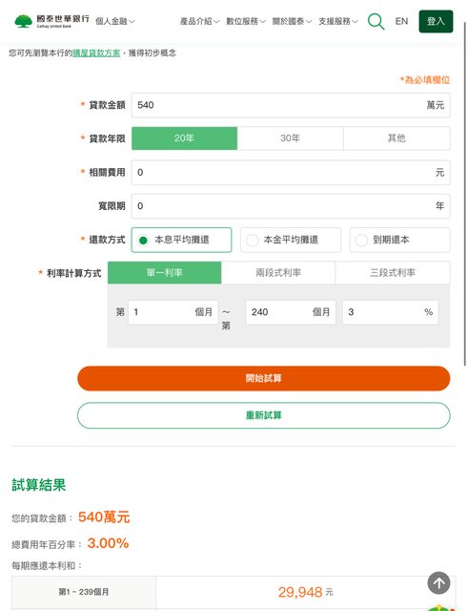Expand the 個人金融 dropdown
The width and height of the screenshot is (468, 611).
pos(115,21)
